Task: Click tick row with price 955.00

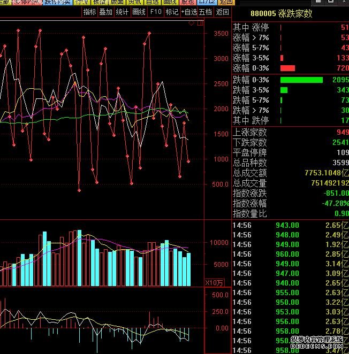Action: click(291, 293)
